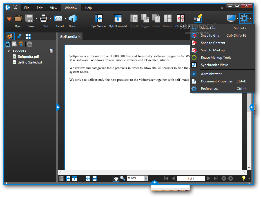This screenshot has width=261, height=197.
Task: Open the zoom percentage dropdown
Action: pyautogui.click(x=146, y=178)
